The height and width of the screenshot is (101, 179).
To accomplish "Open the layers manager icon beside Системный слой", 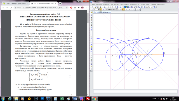I will point(103,10).
